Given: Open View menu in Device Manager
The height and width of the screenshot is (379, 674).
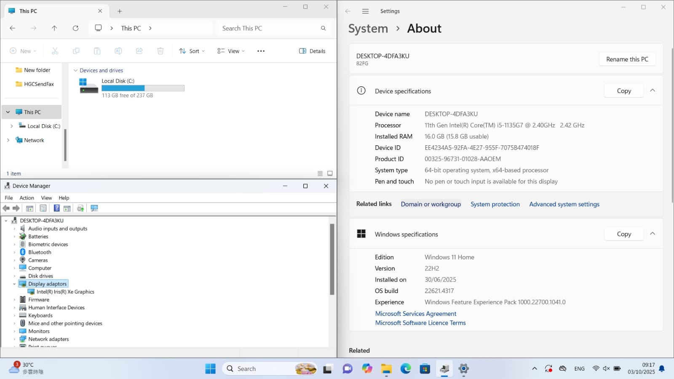Looking at the screenshot, I should 46,198.
